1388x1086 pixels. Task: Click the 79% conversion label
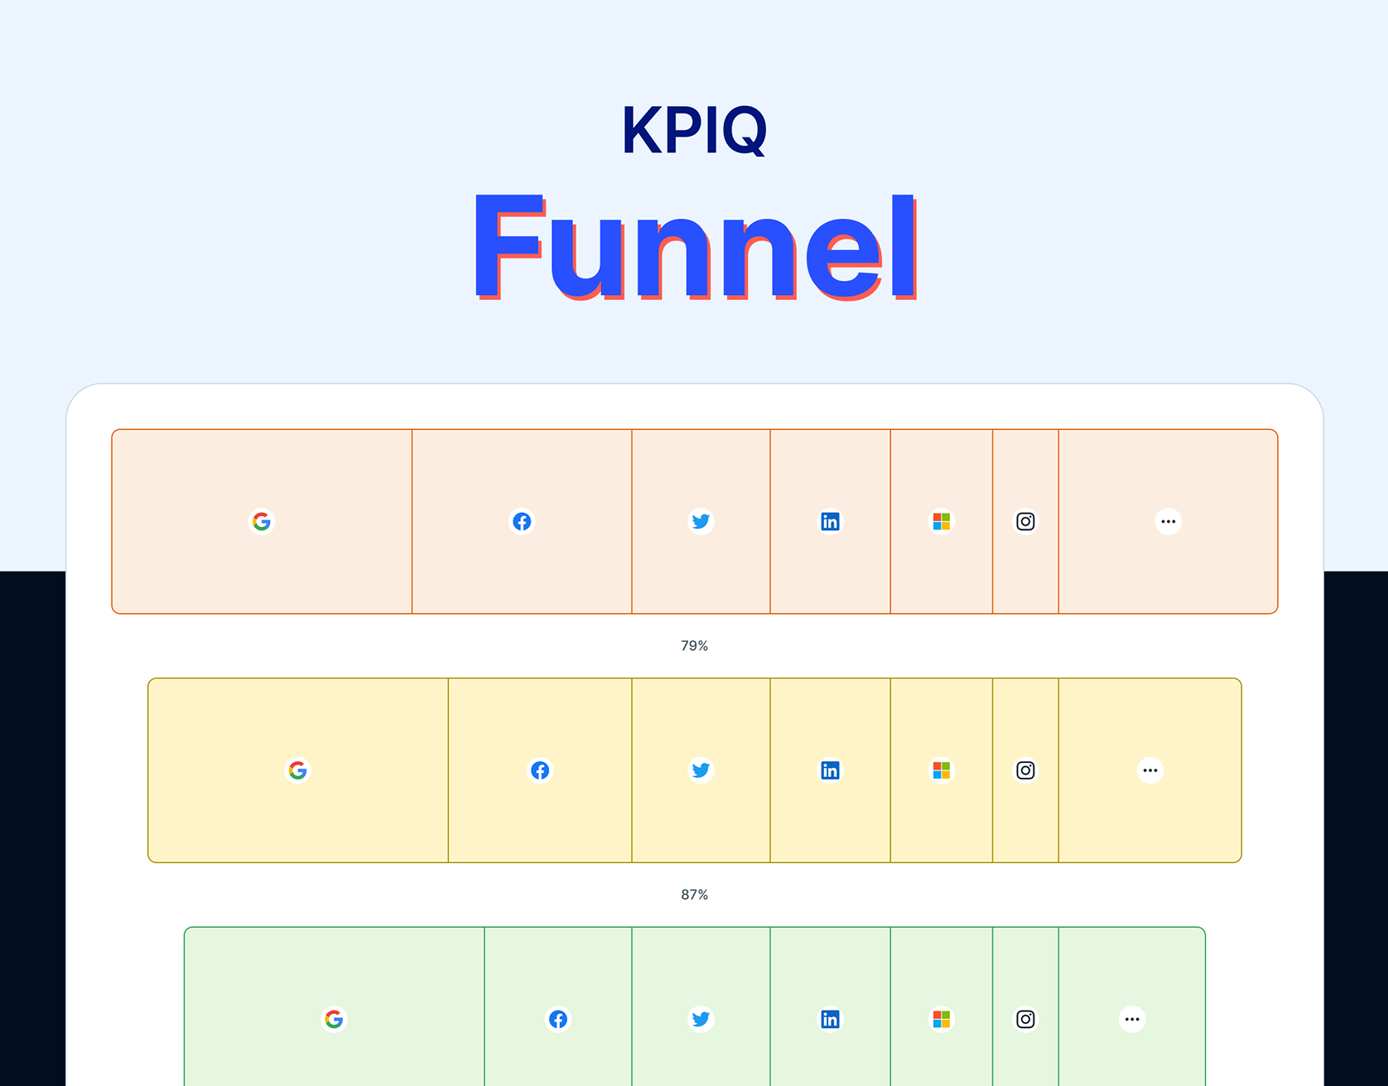coord(694,646)
